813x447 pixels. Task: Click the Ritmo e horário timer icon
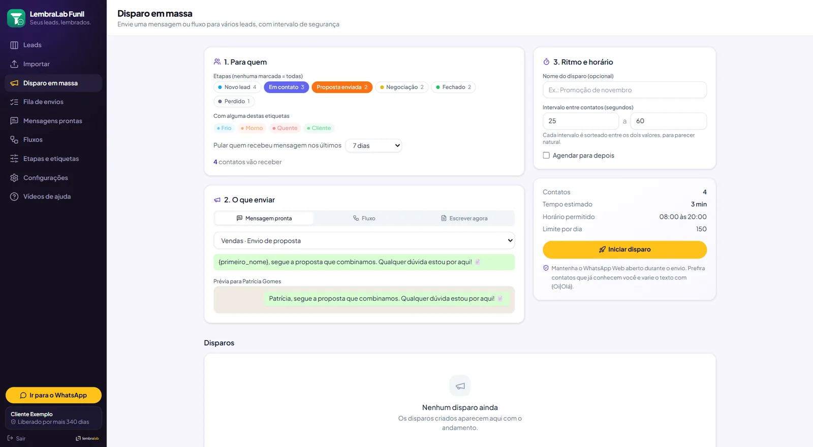point(547,62)
